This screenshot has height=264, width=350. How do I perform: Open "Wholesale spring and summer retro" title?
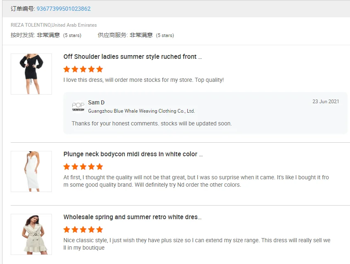pyautogui.click(x=132, y=217)
